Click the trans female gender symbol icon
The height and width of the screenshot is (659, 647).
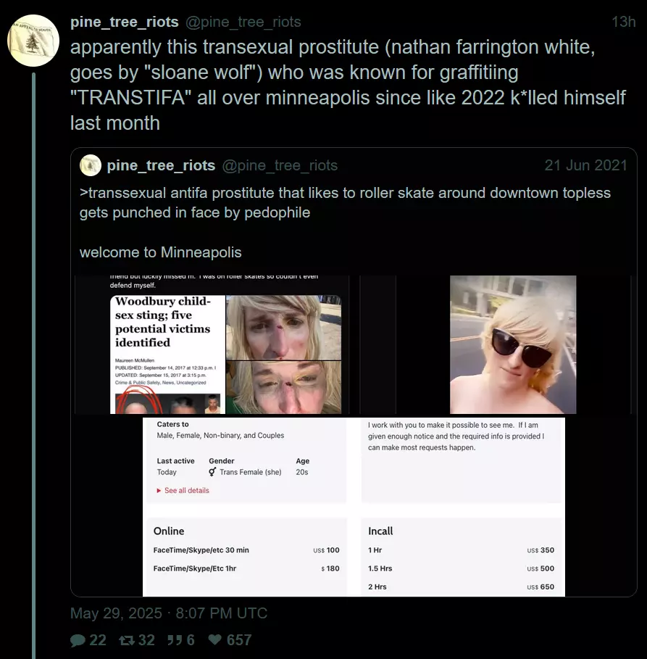[x=212, y=472]
